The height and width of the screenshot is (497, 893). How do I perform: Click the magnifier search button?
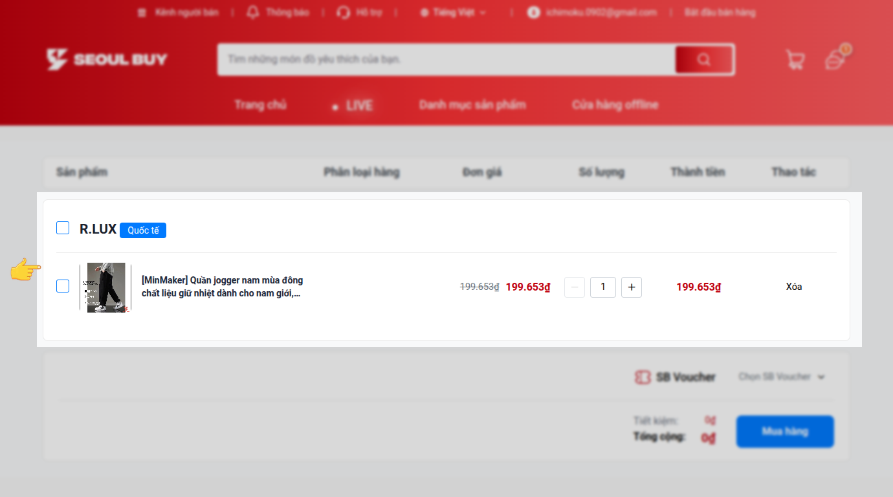click(x=703, y=60)
